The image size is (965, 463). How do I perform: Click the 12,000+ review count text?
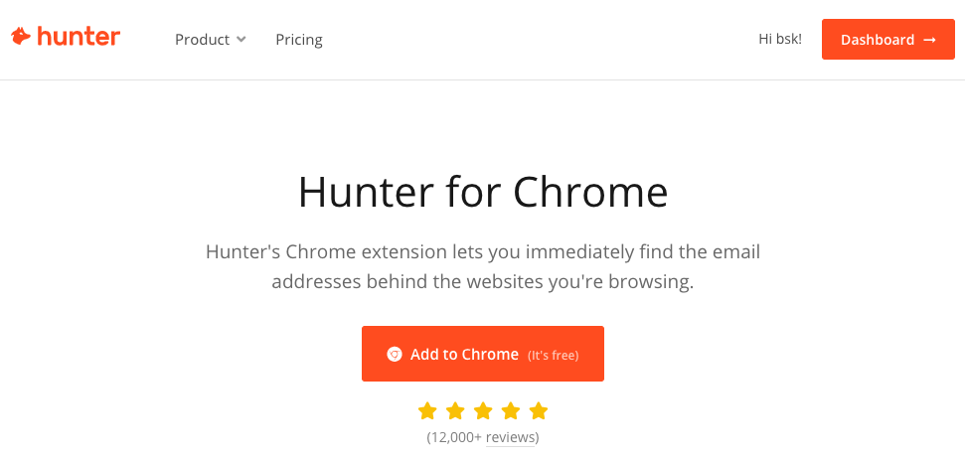[455, 437]
